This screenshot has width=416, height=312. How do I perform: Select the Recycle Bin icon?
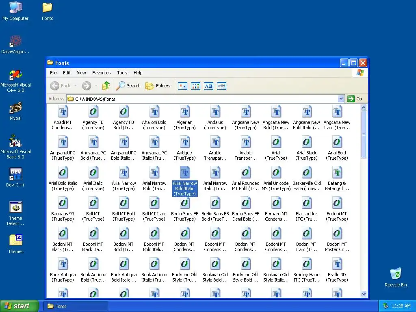[x=396, y=277]
